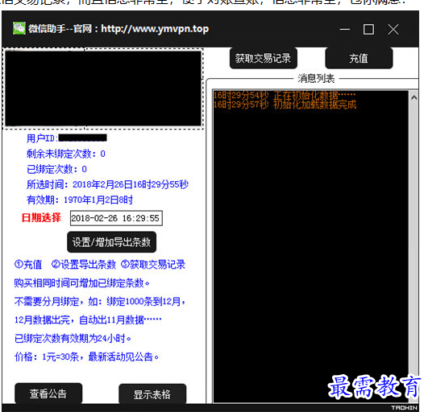Click the date selection input field
The height and width of the screenshot is (412, 428).
[x=116, y=218]
